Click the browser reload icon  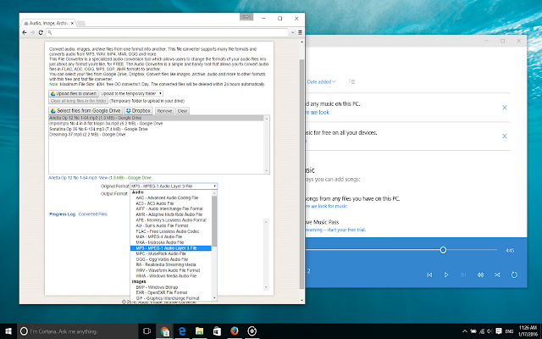(41, 32)
